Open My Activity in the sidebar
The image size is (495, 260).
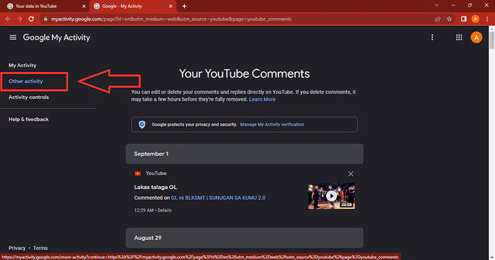(22, 65)
